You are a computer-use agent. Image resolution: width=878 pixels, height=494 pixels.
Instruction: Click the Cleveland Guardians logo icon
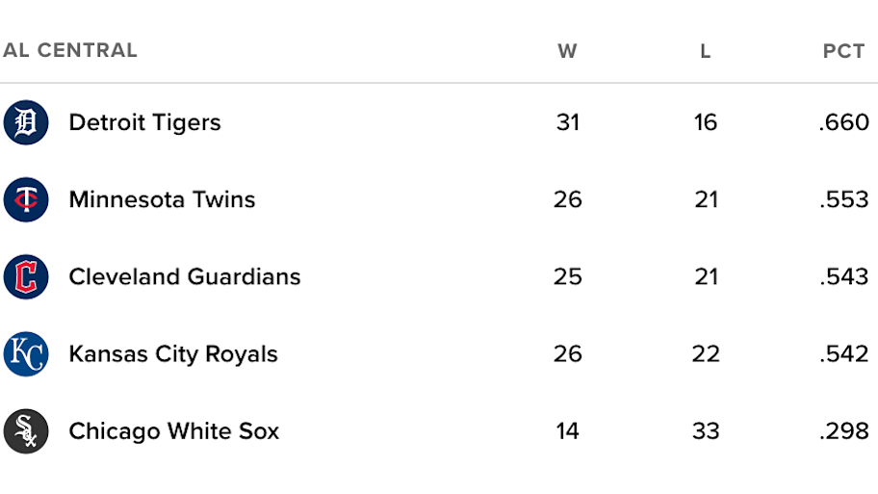[26, 276]
